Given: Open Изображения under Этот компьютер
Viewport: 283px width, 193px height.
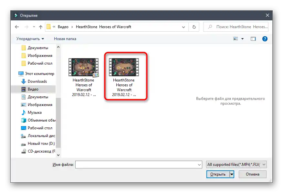Looking at the screenshot, I should tap(37, 105).
